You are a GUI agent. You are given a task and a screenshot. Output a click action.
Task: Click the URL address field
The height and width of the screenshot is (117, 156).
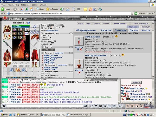click(69, 14)
